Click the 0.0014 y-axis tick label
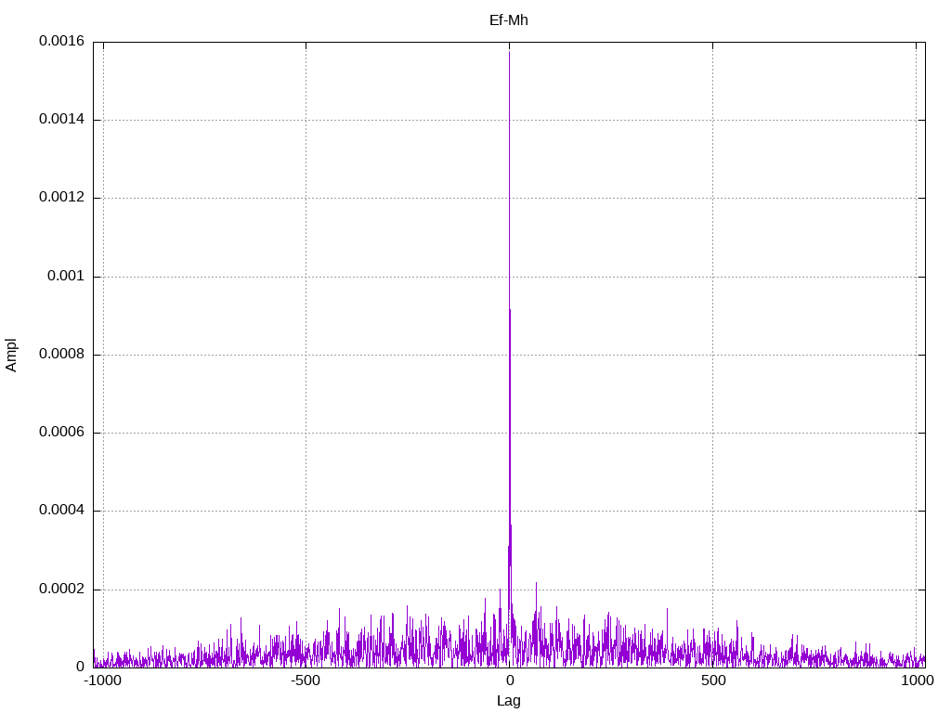Image resolution: width=951 pixels, height=713 pixels. click(x=62, y=119)
